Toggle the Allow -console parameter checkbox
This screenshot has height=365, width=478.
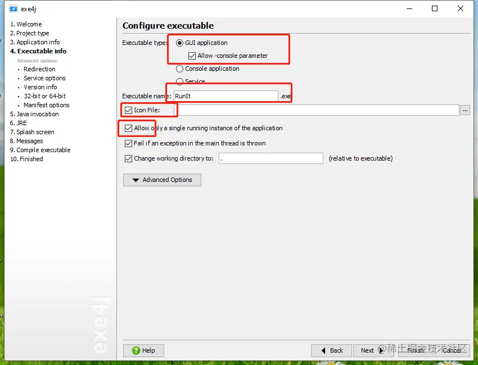192,56
